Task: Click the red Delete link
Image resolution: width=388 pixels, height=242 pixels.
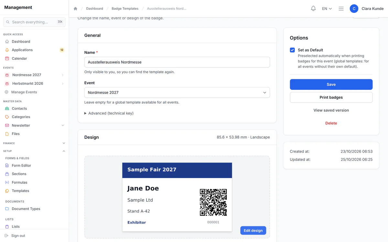Action: click(x=331, y=123)
